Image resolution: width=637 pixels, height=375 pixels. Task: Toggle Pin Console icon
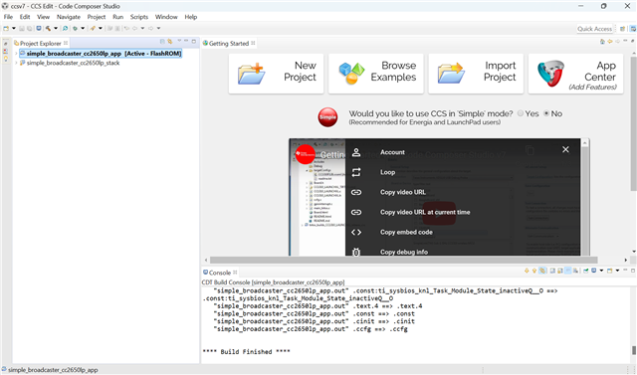tap(586, 271)
